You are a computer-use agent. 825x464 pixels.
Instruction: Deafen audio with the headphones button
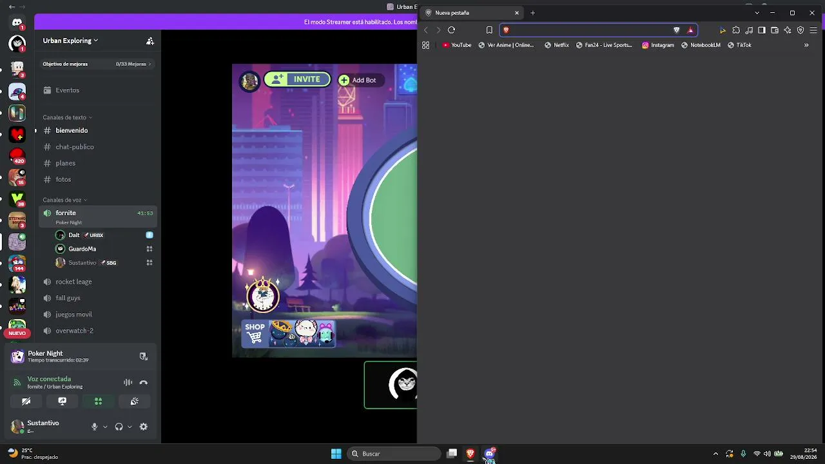tap(119, 427)
